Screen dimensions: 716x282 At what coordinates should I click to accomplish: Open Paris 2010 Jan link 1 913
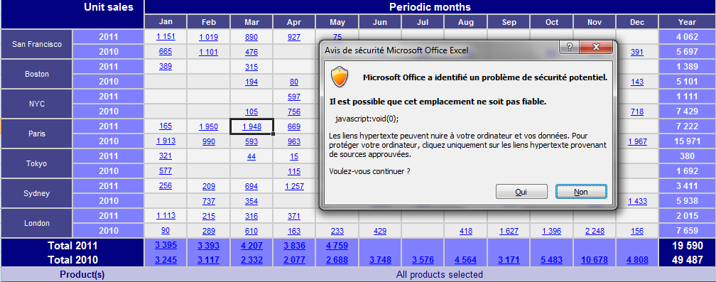(166, 141)
